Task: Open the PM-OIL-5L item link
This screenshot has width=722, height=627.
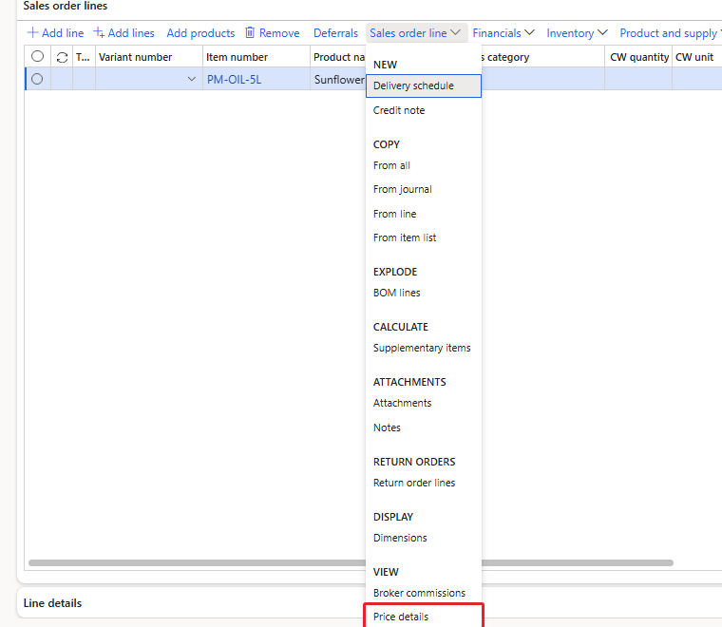Action: (234, 79)
